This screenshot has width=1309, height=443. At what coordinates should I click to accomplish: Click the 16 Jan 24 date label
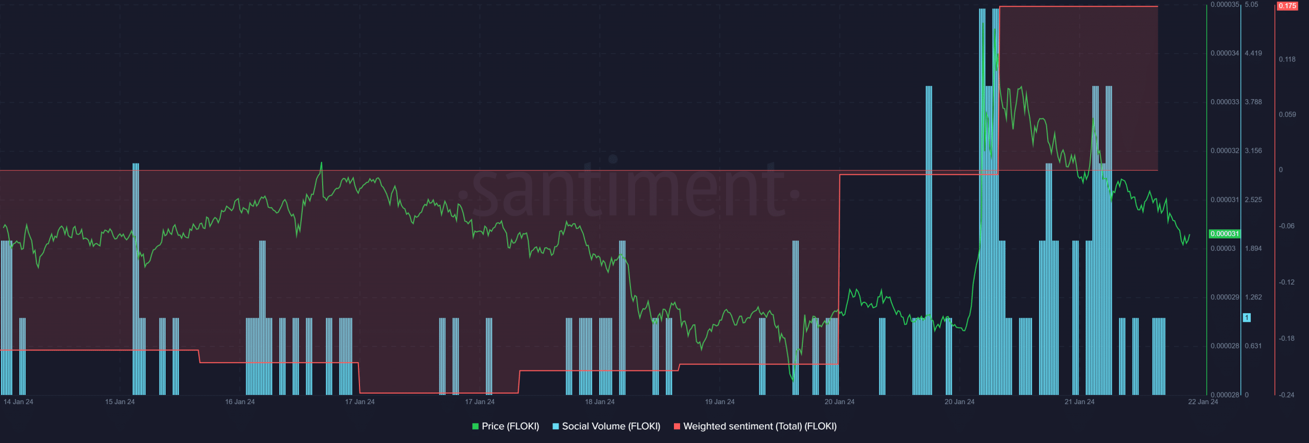240,402
